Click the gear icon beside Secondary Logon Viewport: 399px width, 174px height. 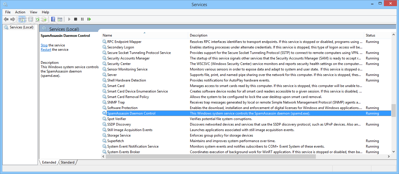pyautogui.click(x=104, y=47)
